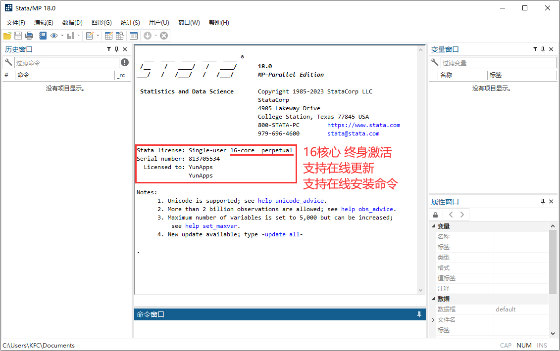Open the Variables Manager icon
Screen dimensions: 560x351
[134, 36]
